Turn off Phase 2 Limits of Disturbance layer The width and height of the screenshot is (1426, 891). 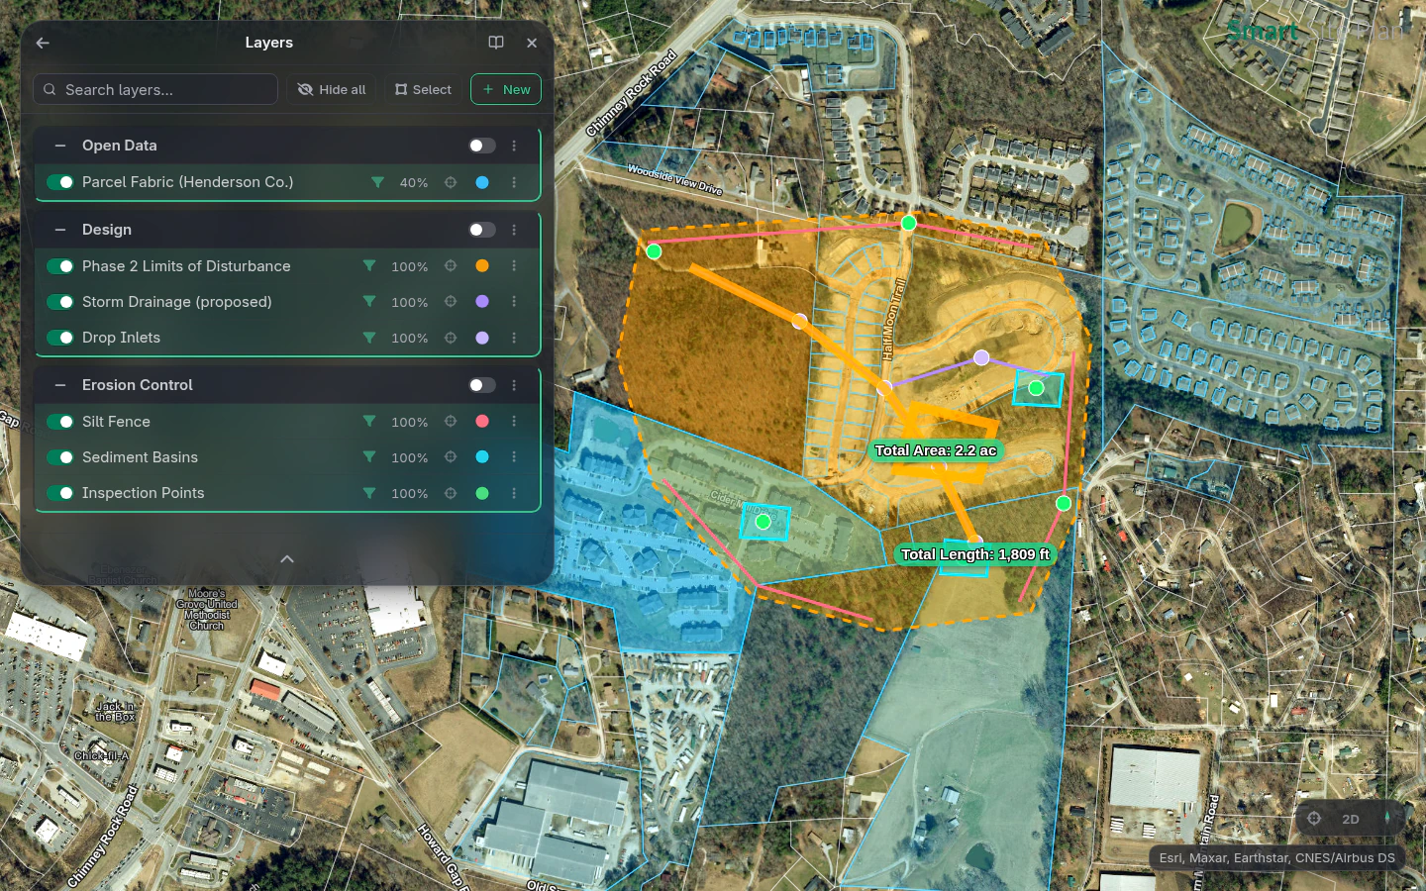click(x=60, y=266)
